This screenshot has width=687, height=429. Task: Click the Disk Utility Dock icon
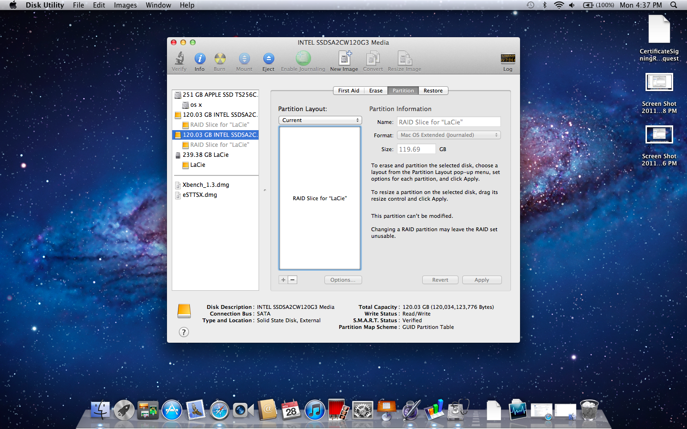tap(458, 409)
